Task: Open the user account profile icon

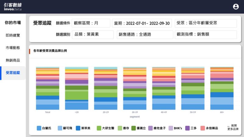Action: (x=236, y=6)
